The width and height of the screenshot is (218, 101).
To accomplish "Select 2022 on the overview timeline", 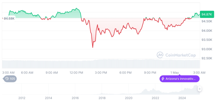I will (x=155, y=98).
